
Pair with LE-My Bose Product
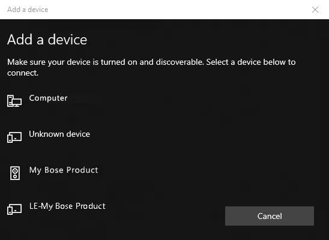coord(67,206)
